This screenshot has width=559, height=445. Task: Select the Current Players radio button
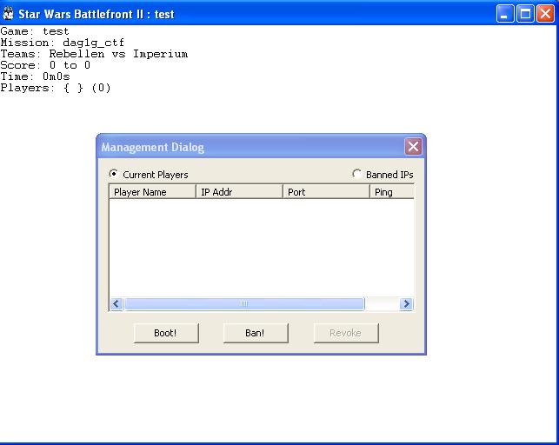114,175
